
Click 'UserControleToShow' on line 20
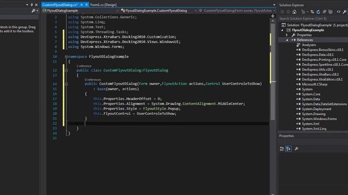(x=156, y=114)
